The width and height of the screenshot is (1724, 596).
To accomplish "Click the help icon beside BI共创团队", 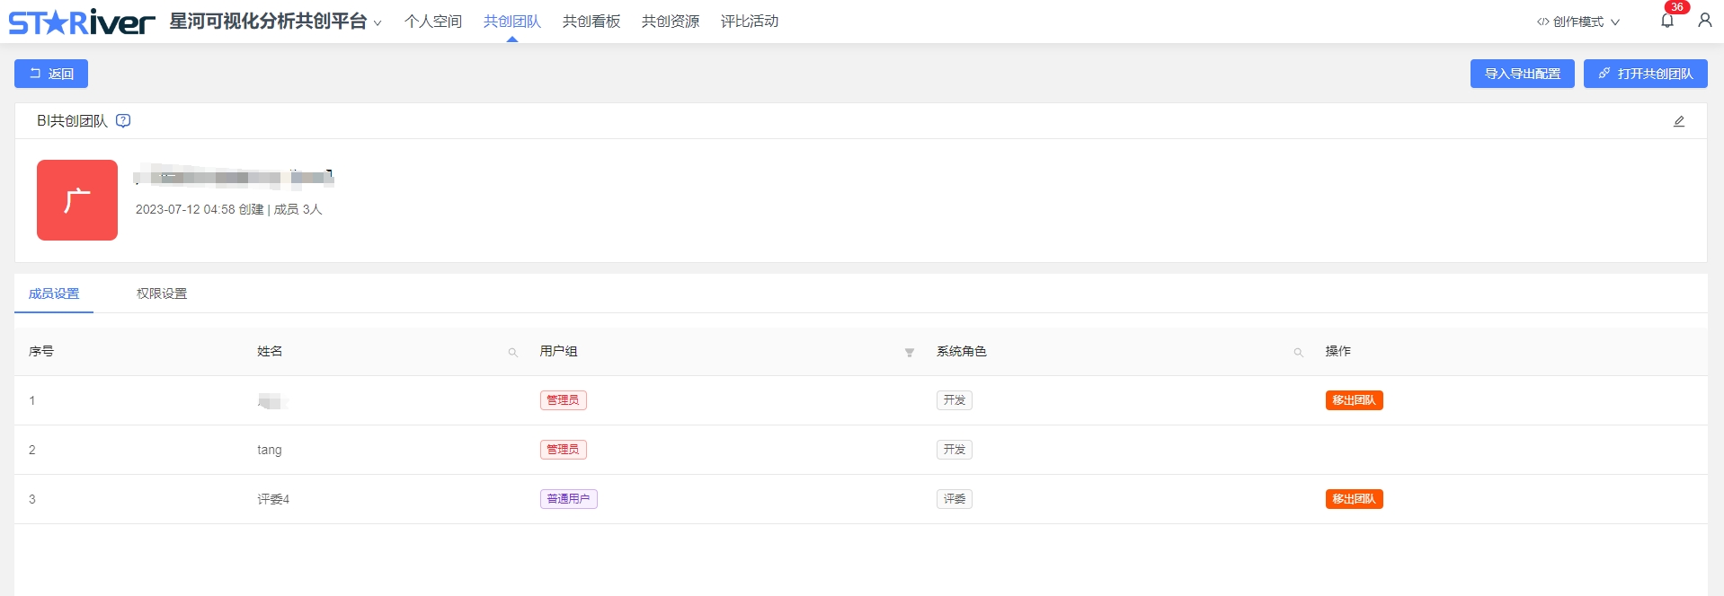I will pyautogui.click(x=123, y=121).
